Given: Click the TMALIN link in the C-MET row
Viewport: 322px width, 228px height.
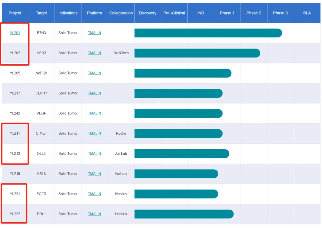Looking at the screenshot, I should (x=95, y=134).
